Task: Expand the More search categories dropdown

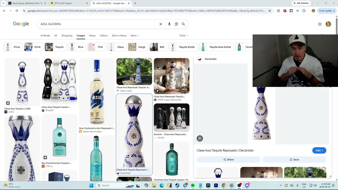Action: click(135, 36)
